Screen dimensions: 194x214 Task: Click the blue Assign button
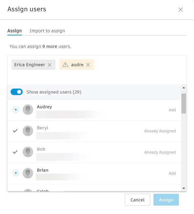pyautogui.click(x=166, y=200)
